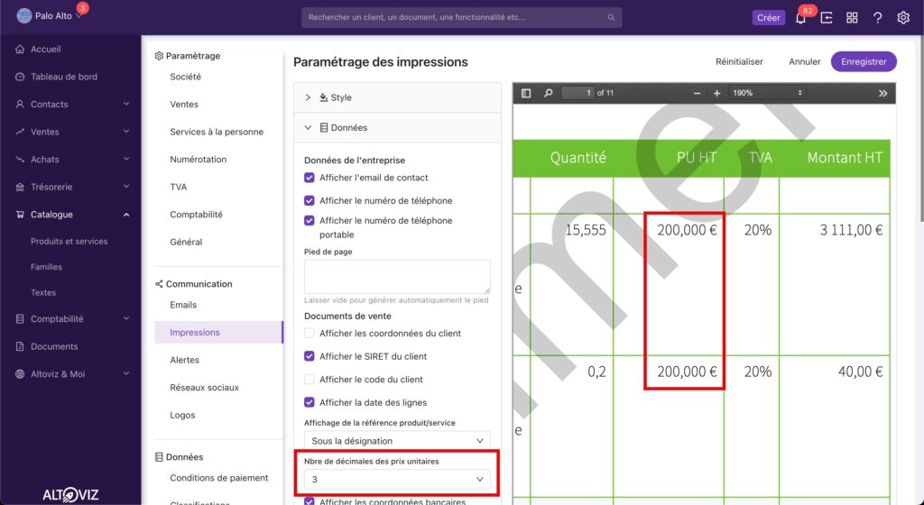Click the Pied de page text area
The height and width of the screenshot is (505, 924).
(x=397, y=277)
